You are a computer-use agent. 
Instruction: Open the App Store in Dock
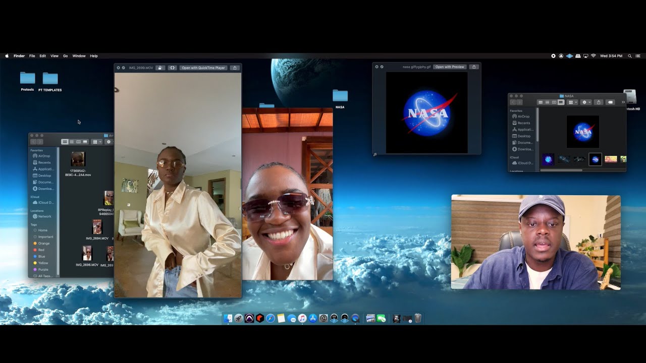[313, 318]
